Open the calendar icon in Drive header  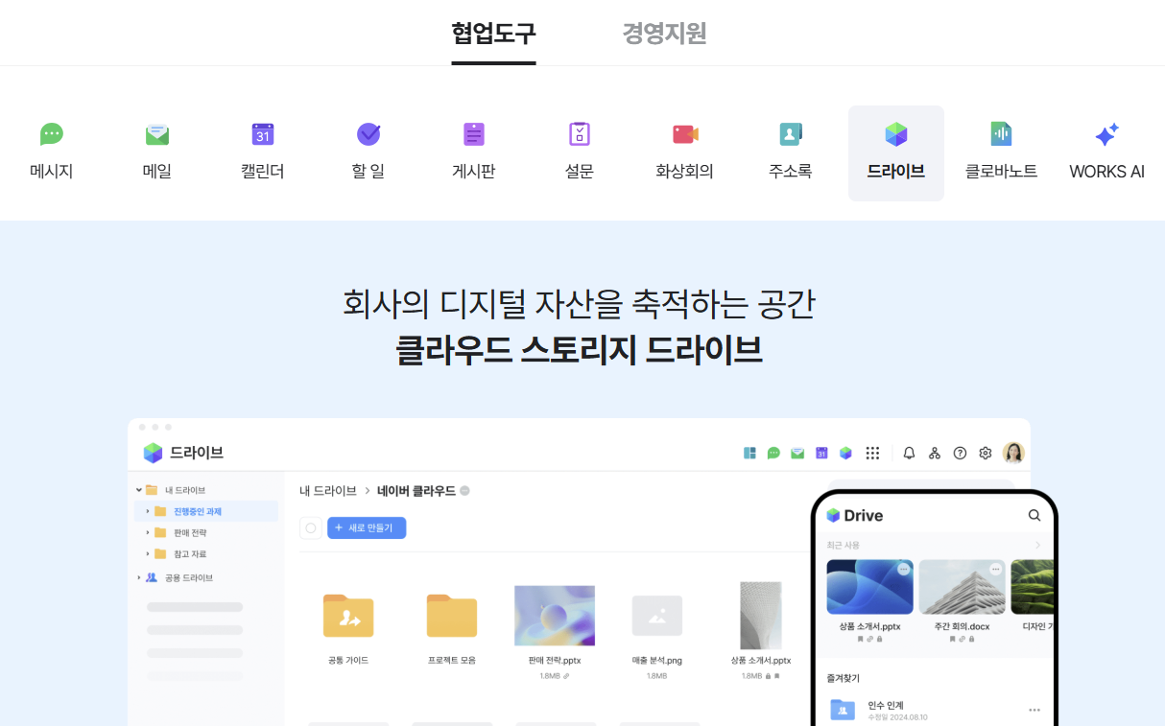(821, 453)
